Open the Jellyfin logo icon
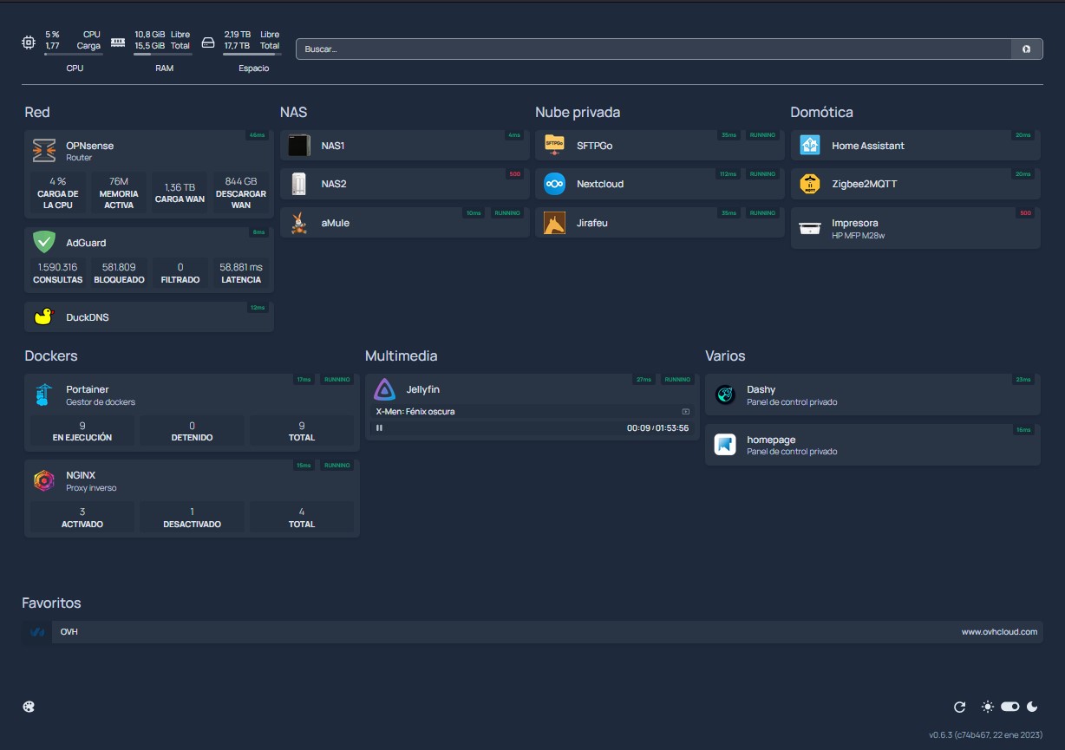The height and width of the screenshot is (750, 1065). [384, 389]
